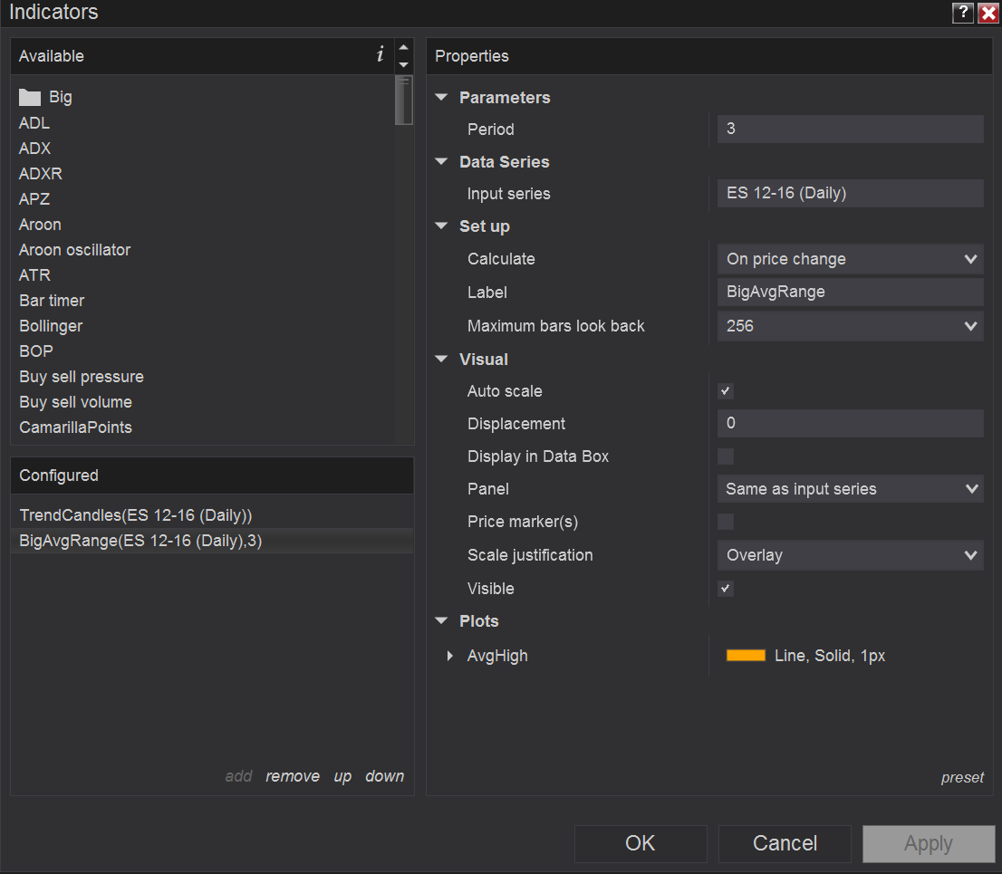
Task: Click the remove link
Action: [x=293, y=776]
